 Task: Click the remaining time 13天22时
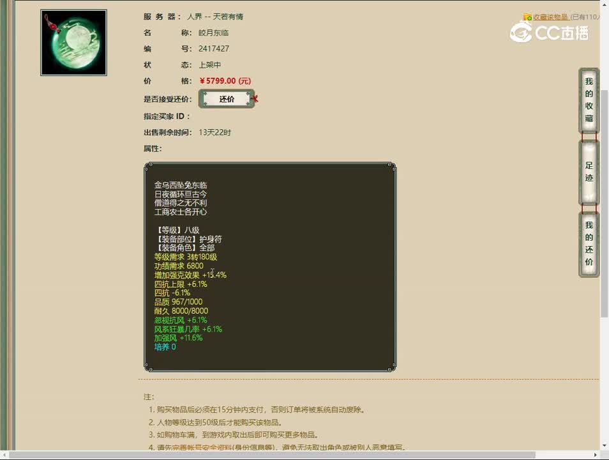tap(215, 132)
